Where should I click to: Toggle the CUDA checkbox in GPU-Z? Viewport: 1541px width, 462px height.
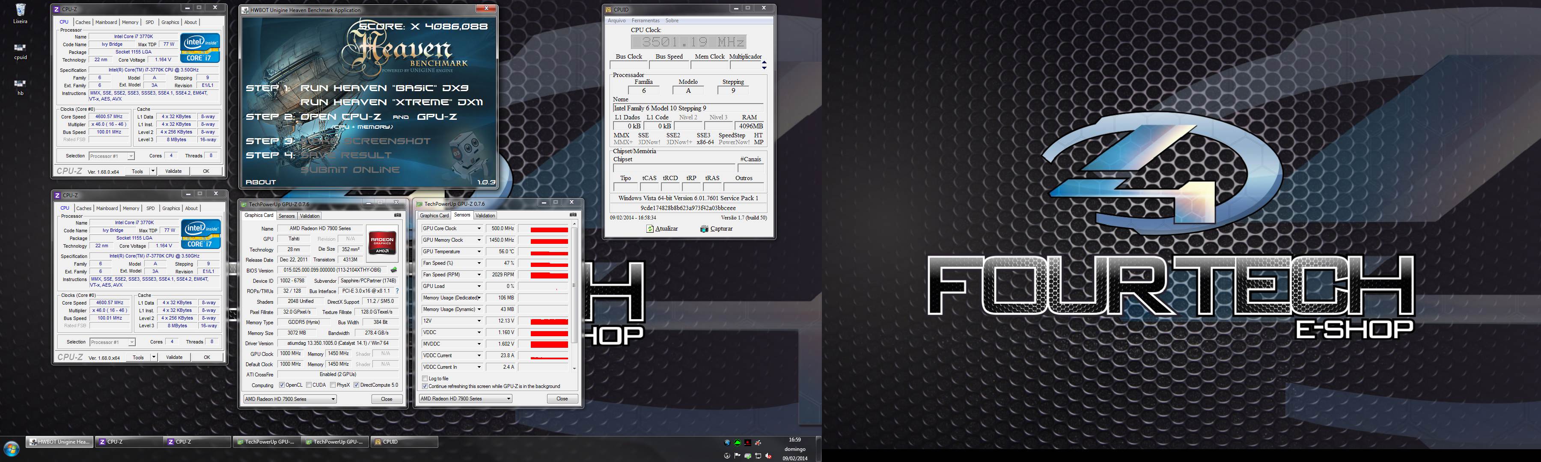coord(309,385)
